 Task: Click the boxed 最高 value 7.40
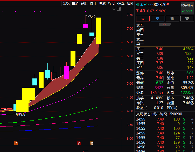pyautogui.click(x=159, y=78)
